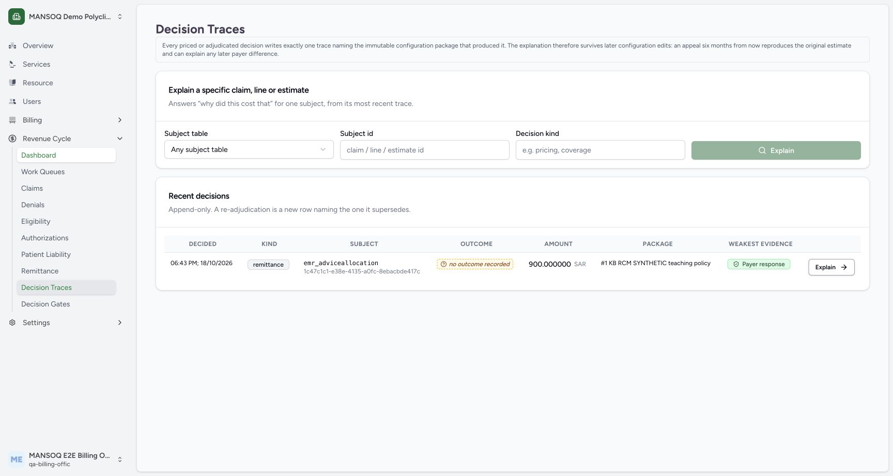Open Patient Liability

66,254
